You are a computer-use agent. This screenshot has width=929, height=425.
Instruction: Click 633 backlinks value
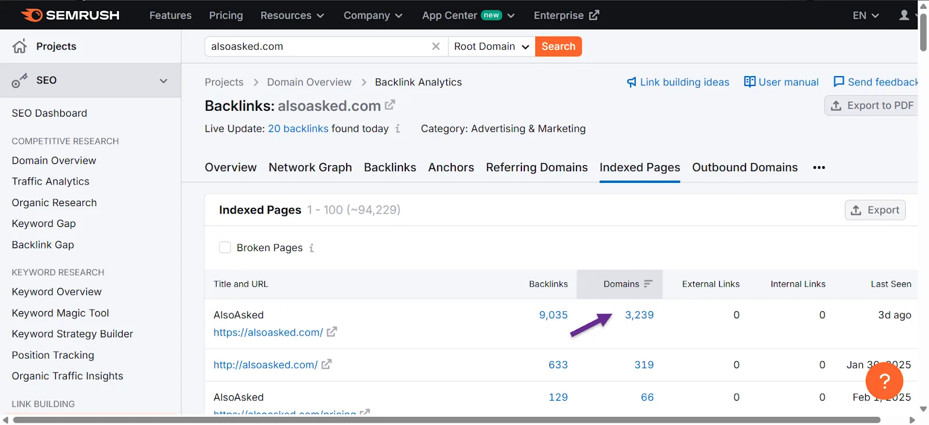(558, 365)
